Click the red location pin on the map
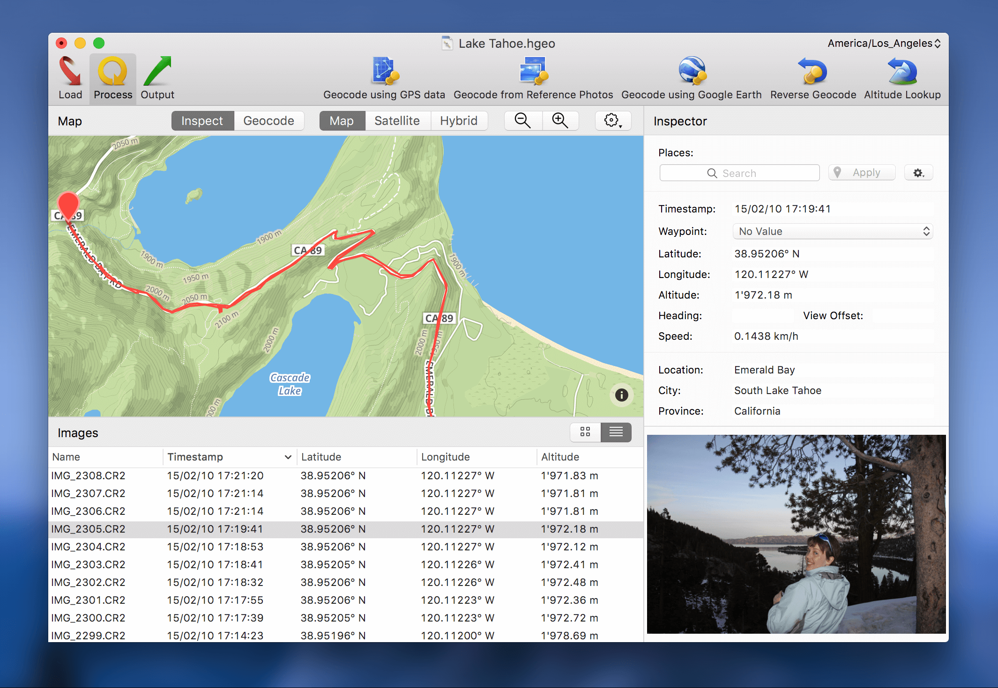This screenshot has width=998, height=688. tap(68, 206)
